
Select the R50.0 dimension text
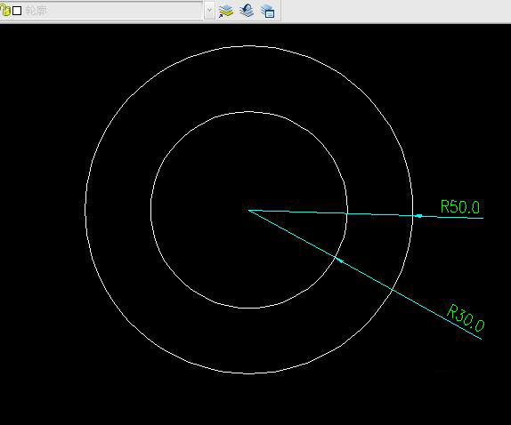tap(460, 207)
